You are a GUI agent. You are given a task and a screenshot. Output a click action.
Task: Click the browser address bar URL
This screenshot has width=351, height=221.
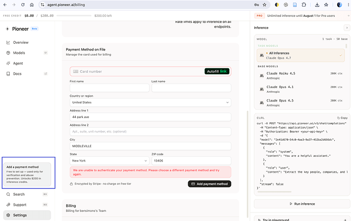click(66, 5)
